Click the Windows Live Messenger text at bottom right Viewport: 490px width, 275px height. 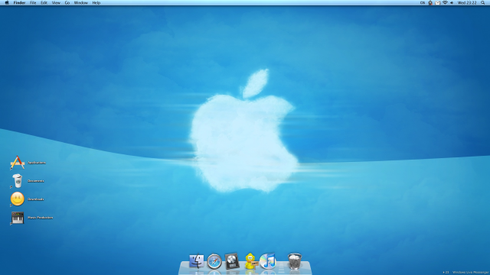[470, 272]
